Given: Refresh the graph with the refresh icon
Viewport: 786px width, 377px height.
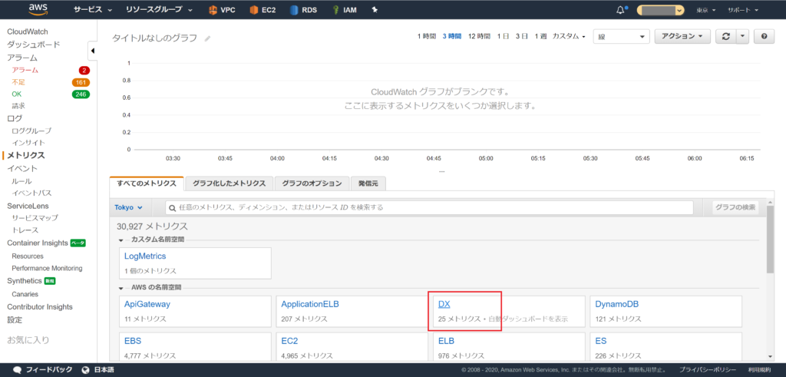Looking at the screenshot, I should [725, 36].
